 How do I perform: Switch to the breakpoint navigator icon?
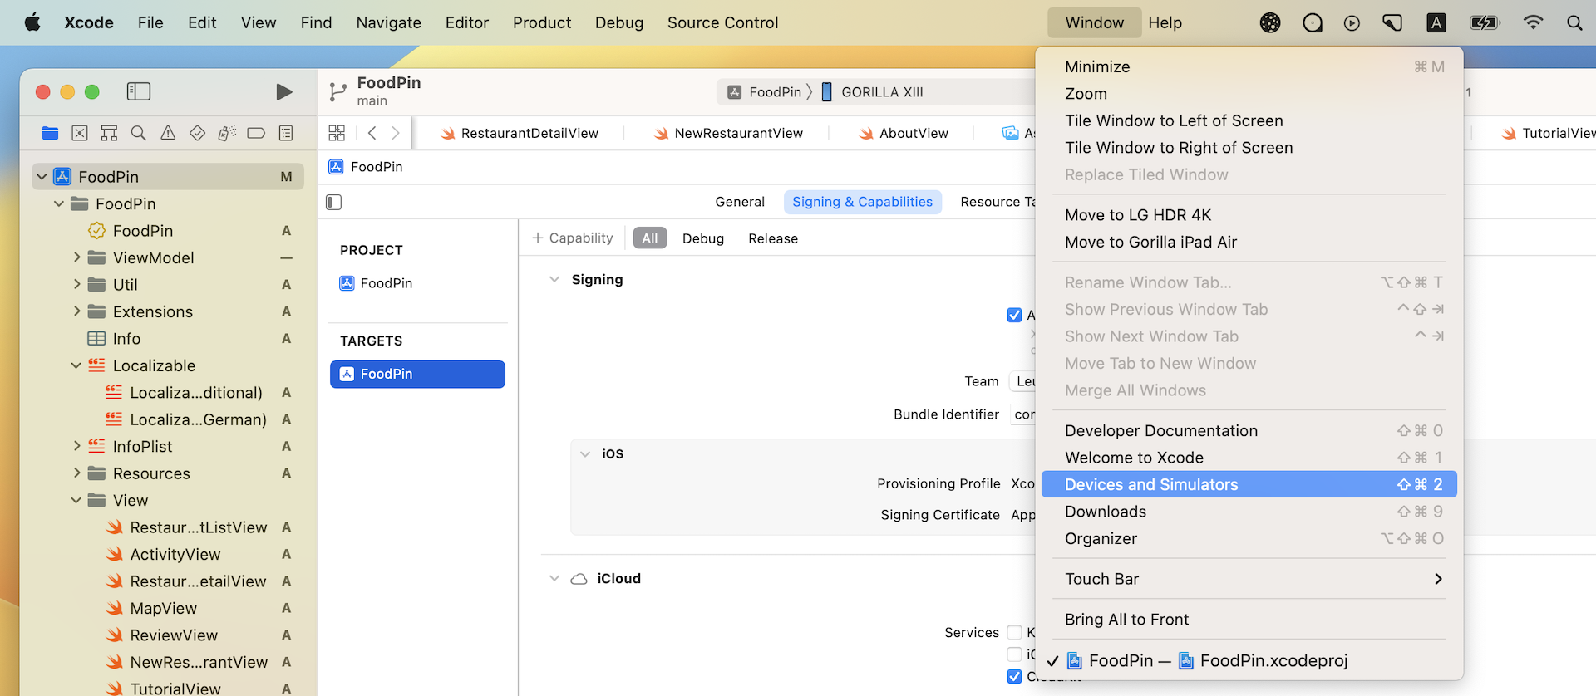point(256,133)
